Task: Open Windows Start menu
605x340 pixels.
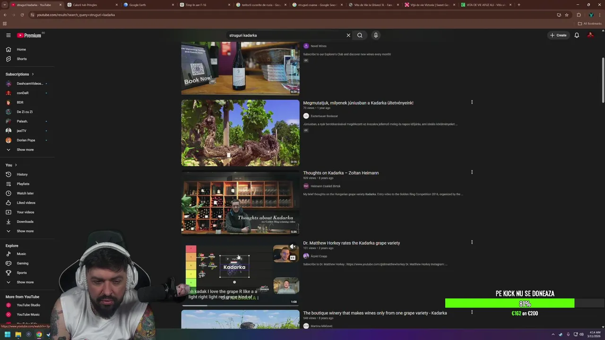Action: (x=8, y=334)
